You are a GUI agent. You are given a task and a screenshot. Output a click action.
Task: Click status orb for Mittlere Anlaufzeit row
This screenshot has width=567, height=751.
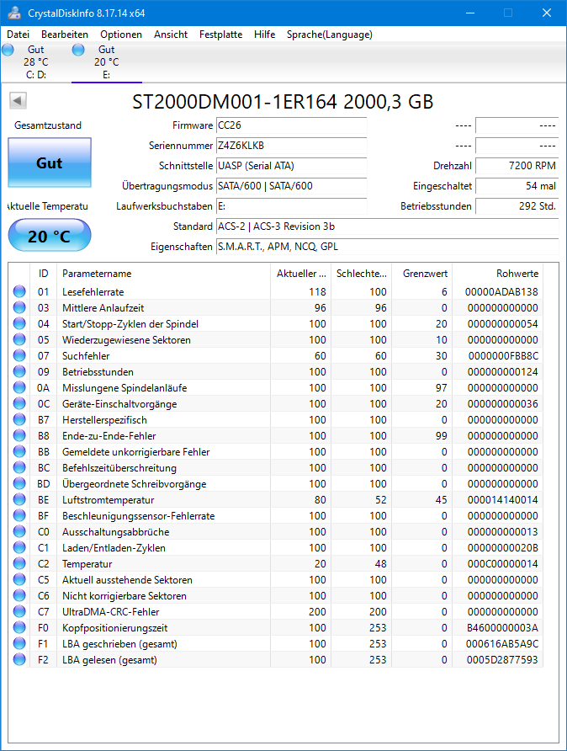point(19,307)
